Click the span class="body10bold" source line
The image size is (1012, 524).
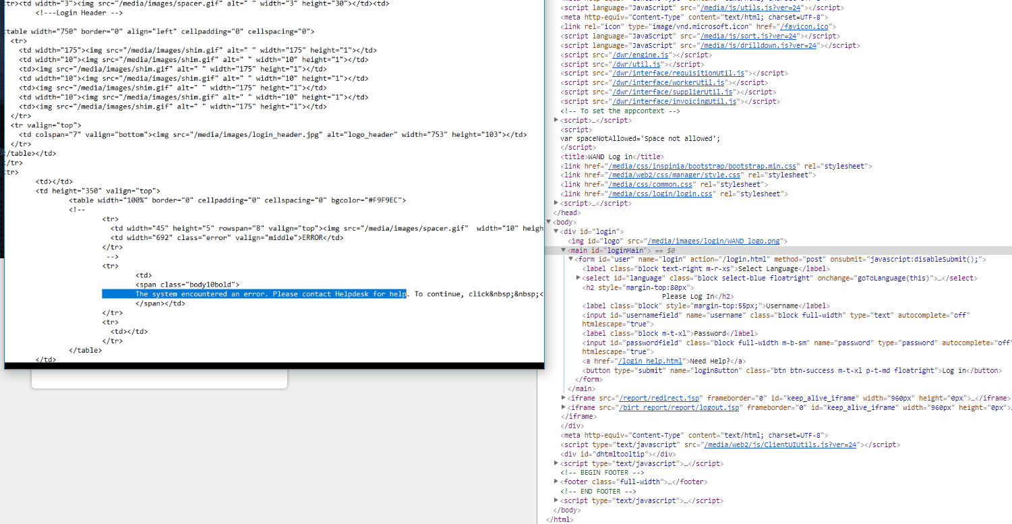click(187, 285)
